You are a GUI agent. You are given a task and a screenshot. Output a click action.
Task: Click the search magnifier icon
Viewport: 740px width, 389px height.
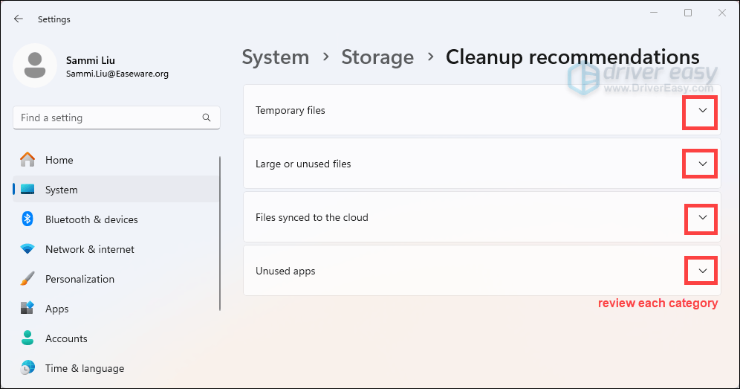(x=207, y=118)
